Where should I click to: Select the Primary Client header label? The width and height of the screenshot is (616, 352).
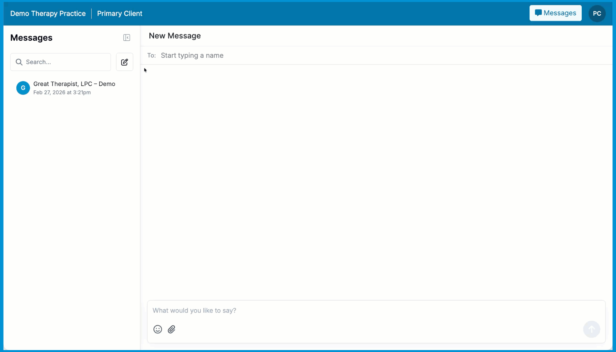point(120,13)
